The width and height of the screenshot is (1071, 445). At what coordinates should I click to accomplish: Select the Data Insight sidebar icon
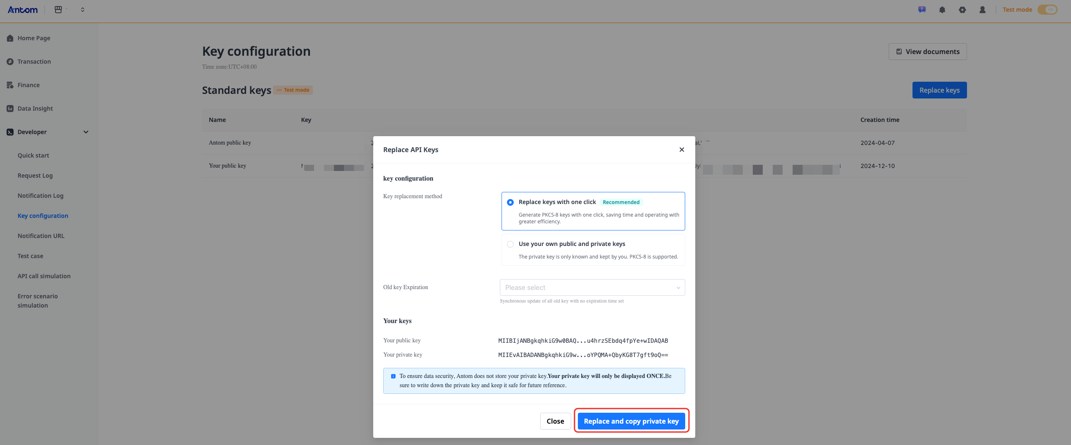click(x=10, y=108)
